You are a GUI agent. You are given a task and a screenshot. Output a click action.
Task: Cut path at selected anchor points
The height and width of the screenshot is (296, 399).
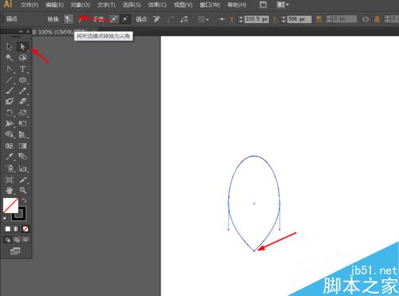pyautogui.click(x=184, y=19)
